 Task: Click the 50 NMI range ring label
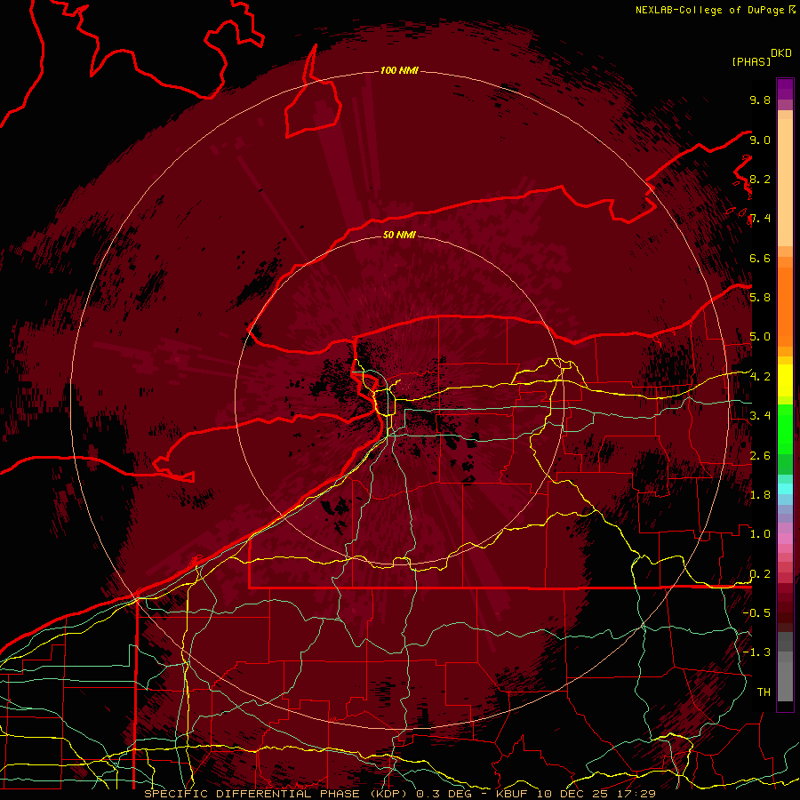(399, 235)
